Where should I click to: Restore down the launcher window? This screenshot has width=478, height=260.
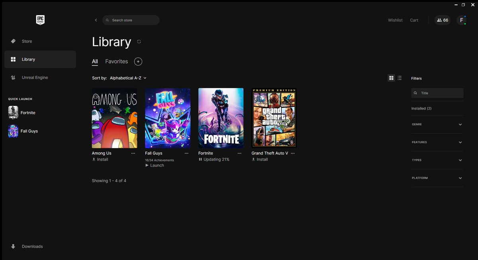point(463,5)
